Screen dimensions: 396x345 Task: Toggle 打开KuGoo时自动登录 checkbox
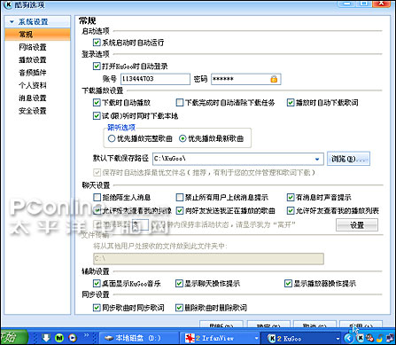(97, 66)
